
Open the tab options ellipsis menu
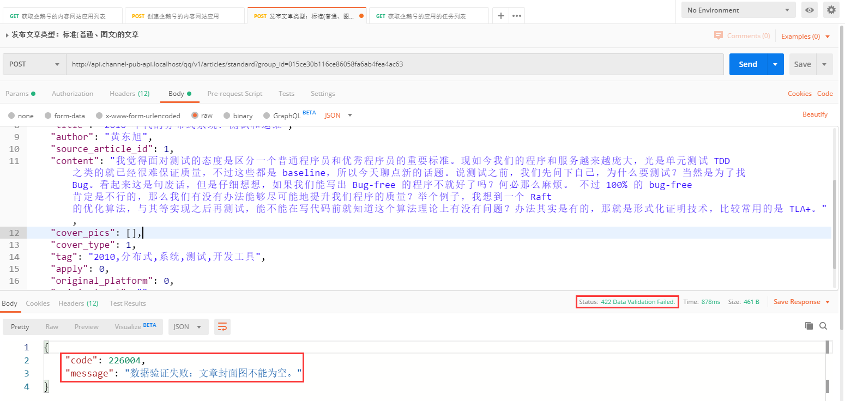pyautogui.click(x=517, y=16)
